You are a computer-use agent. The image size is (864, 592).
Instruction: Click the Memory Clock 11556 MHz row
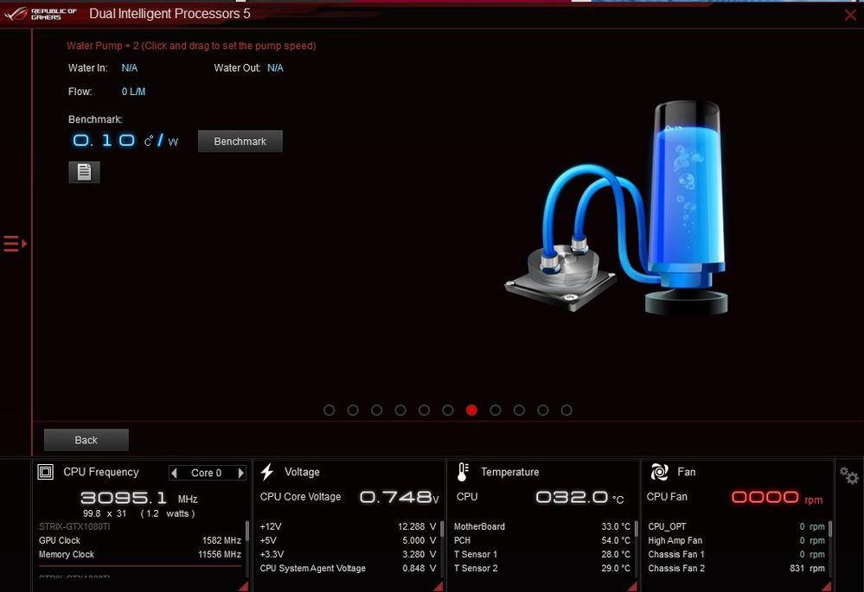[140, 555]
